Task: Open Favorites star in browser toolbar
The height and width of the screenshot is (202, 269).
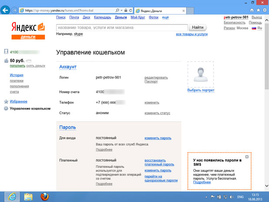Action: (258, 10)
